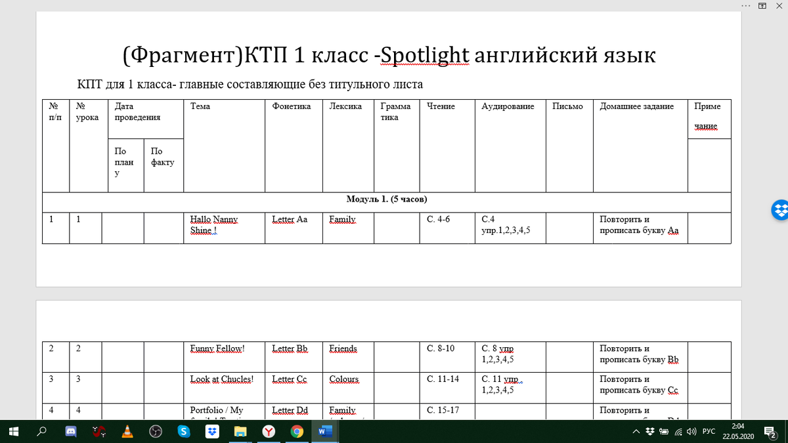Click the Dropbox badge on the document edge

pyautogui.click(x=779, y=210)
